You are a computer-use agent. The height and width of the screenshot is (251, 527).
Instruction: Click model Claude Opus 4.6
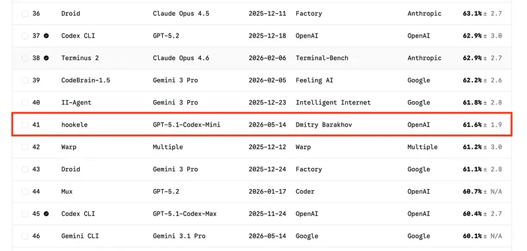click(x=180, y=58)
